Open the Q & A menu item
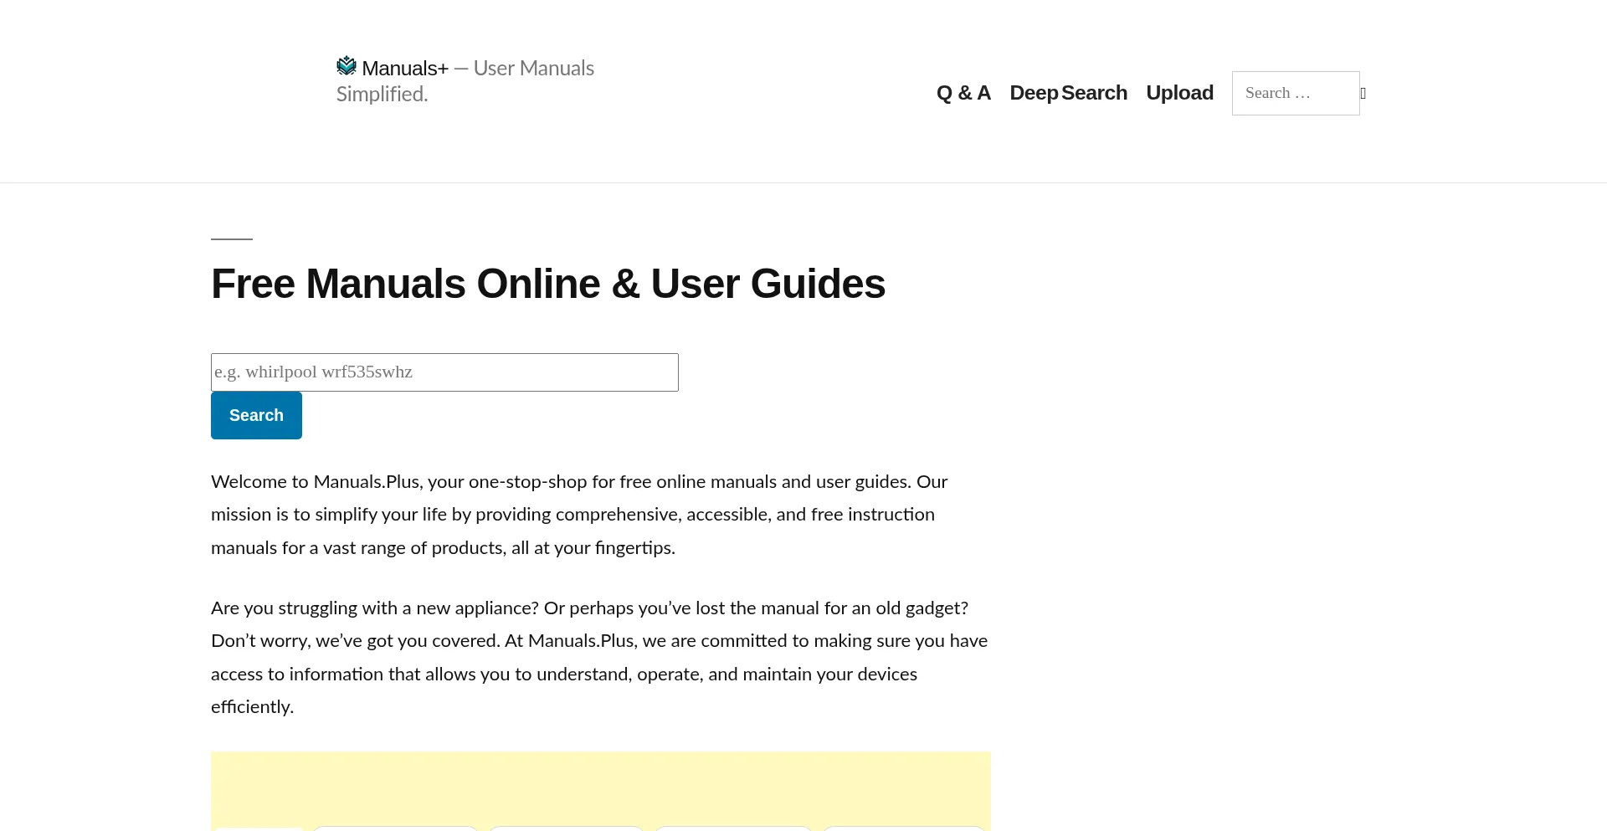The width and height of the screenshot is (1607, 831). [x=963, y=93]
